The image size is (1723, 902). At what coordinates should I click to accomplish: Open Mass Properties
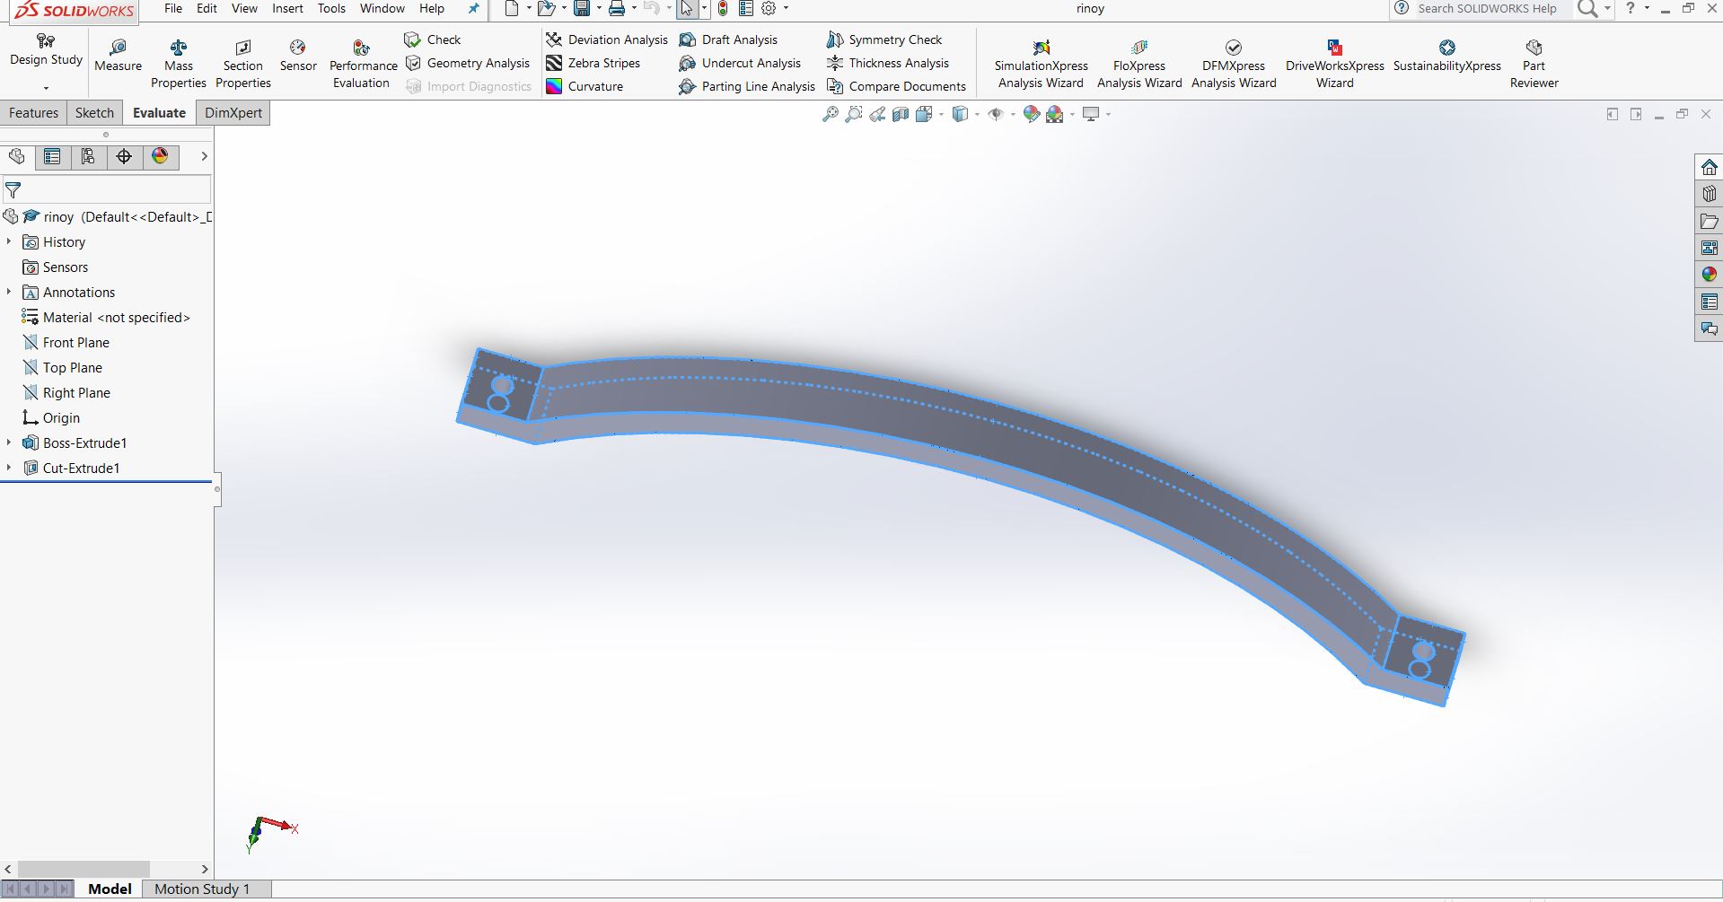coord(178,64)
